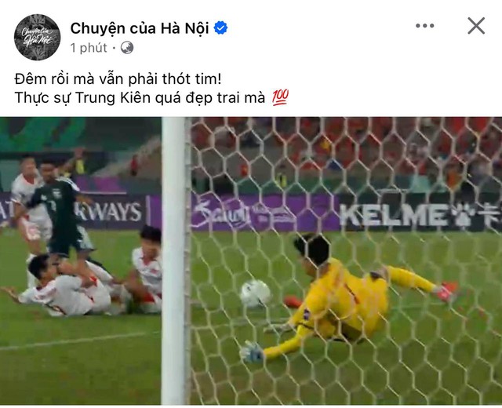The image size is (502, 408).
Task: Click the white pitch line on the grass
Action: tap(80, 341)
